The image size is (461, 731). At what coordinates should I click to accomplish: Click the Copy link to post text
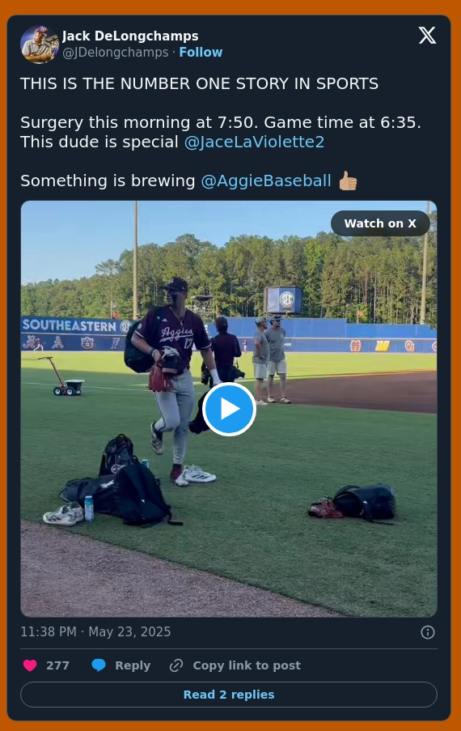[247, 665]
